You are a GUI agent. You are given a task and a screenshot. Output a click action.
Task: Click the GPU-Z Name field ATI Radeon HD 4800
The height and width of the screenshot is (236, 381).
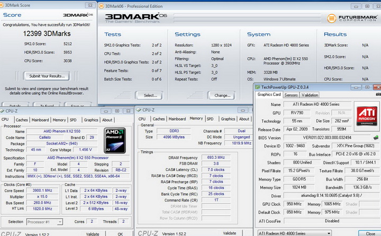pos(317,104)
